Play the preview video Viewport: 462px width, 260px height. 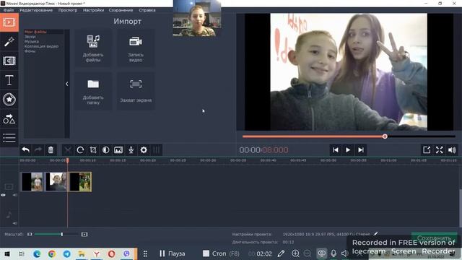tap(348, 150)
